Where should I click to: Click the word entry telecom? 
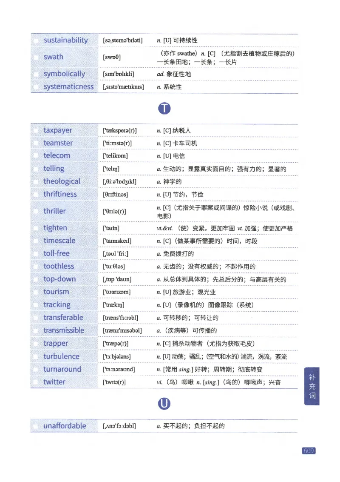pos(57,155)
